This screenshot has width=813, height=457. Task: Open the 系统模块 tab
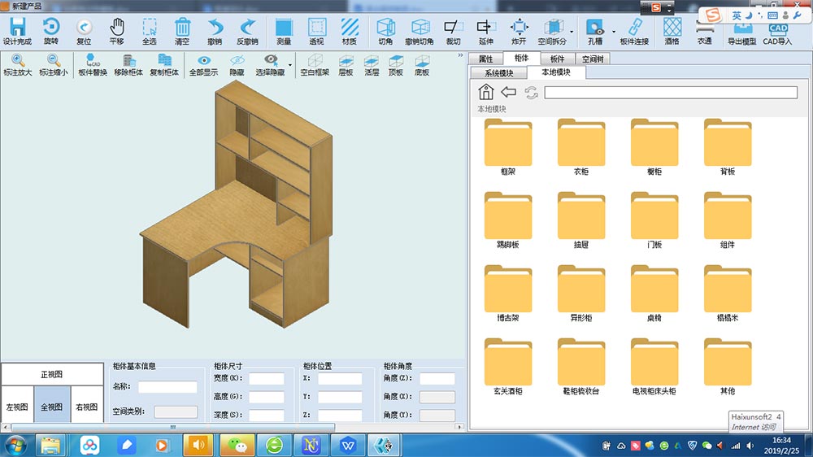click(499, 73)
